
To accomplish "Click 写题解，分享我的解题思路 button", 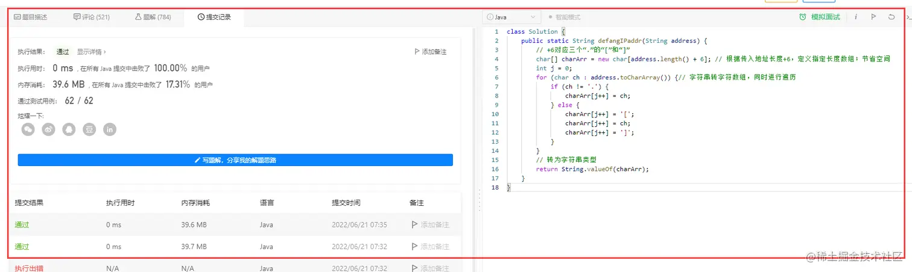I will coord(235,160).
